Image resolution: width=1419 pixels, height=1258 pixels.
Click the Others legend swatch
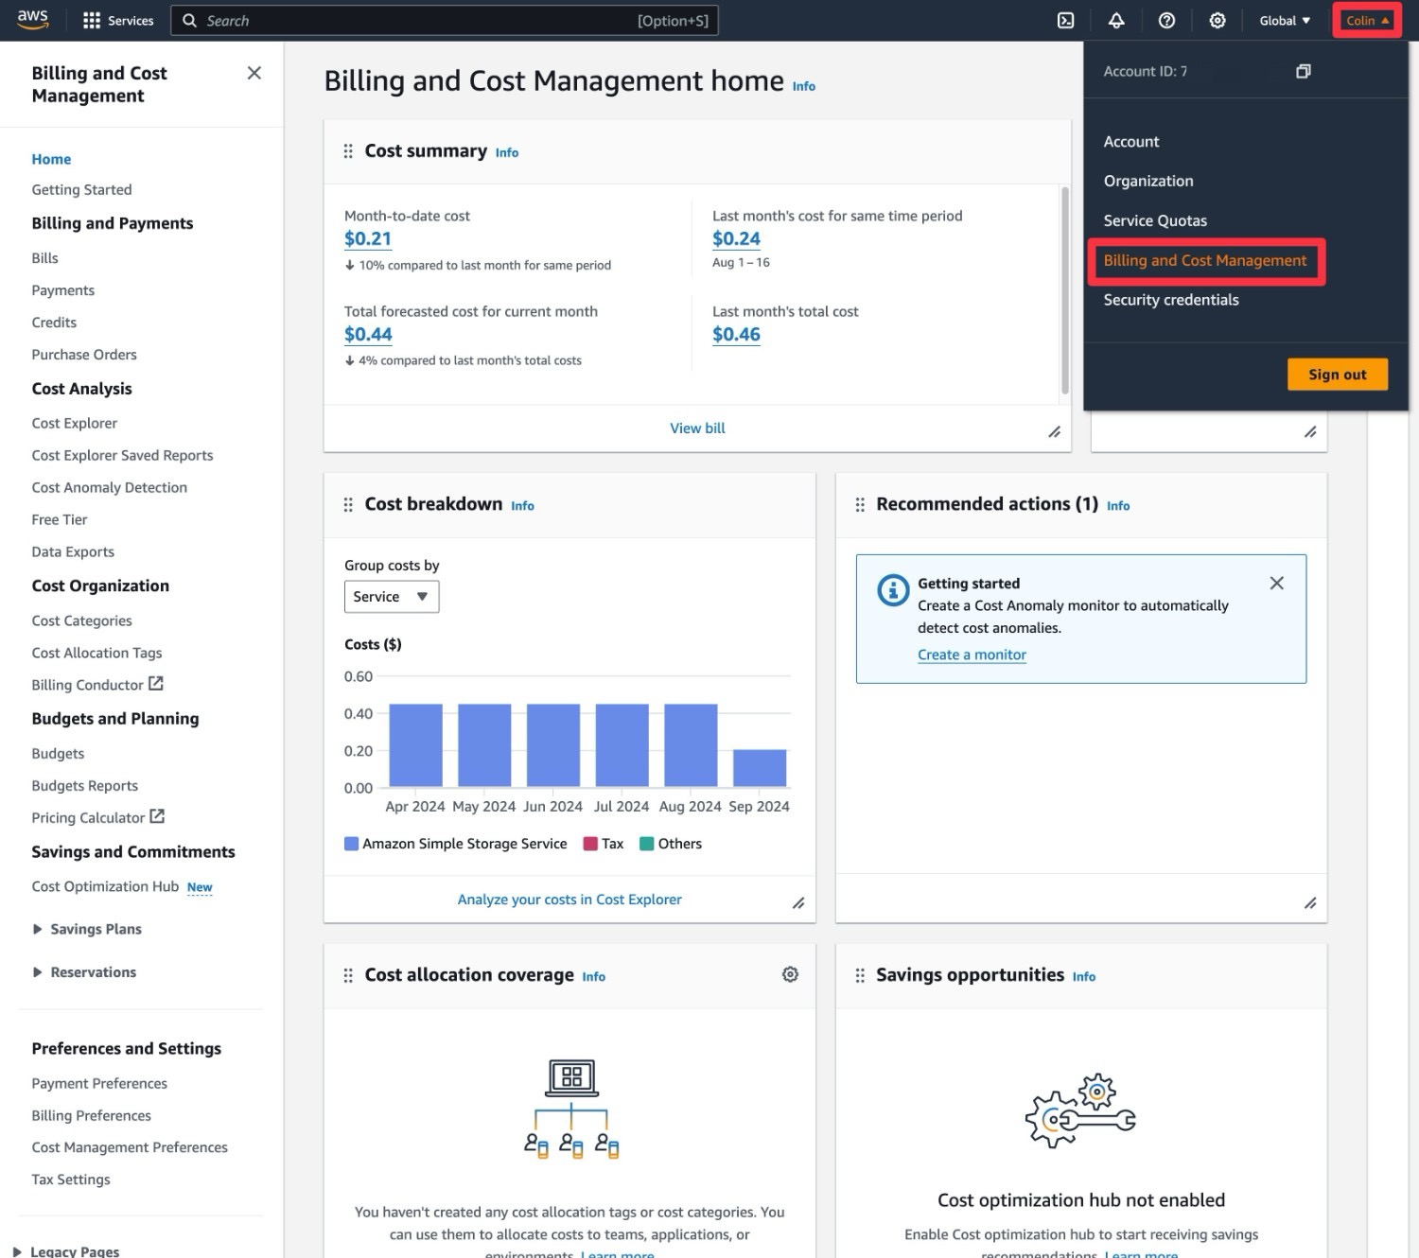pos(647,844)
